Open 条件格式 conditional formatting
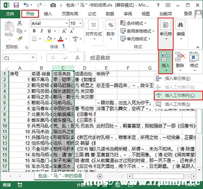Image resolution: width=203 pixels, height=189 pixels. [133, 23]
